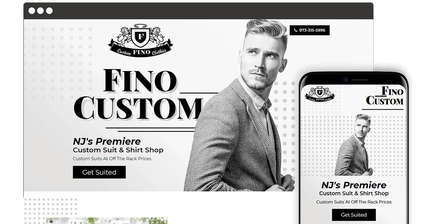The width and height of the screenshot is (433, 224).
Task: Click the middle white dot in browser bar
Action: (x=41, y=11)
